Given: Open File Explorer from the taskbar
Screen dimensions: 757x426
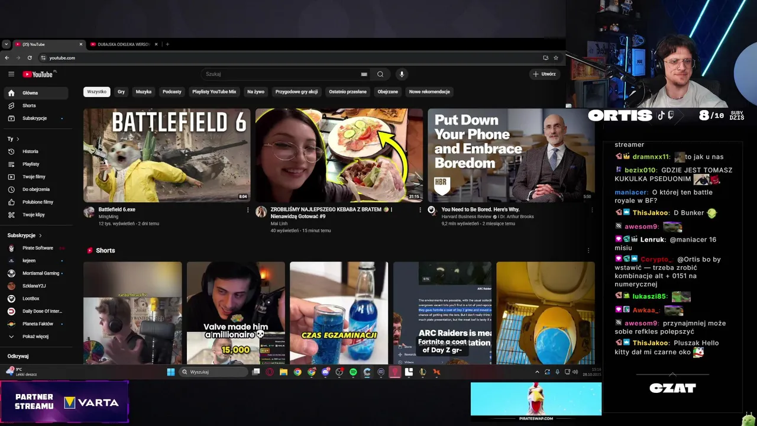Looking at the screenshot, I should [284, 372].
